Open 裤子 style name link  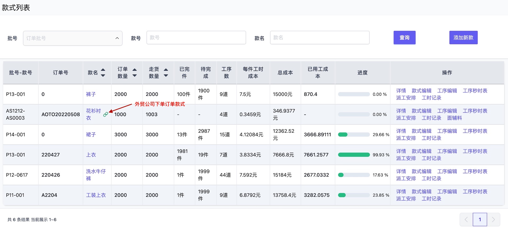(x=91, y=94)
